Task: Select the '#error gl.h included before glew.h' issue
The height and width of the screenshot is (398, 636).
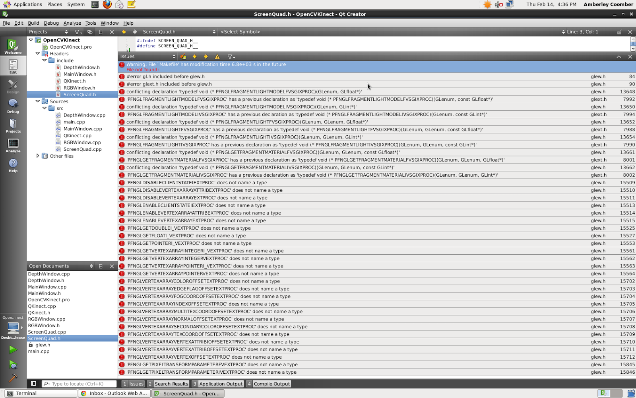Action: click(377, 76)
